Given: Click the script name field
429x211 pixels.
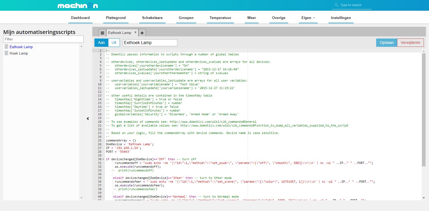Looking at the screenshot, I should [150, 43].
